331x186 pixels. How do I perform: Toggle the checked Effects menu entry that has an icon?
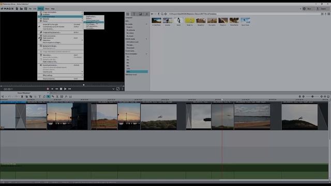pos(61,38)
